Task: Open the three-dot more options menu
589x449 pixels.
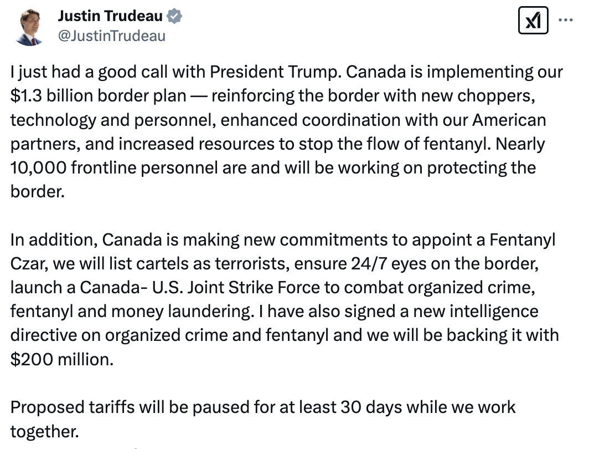Action: pyautogui.click(x=566, y=20)
